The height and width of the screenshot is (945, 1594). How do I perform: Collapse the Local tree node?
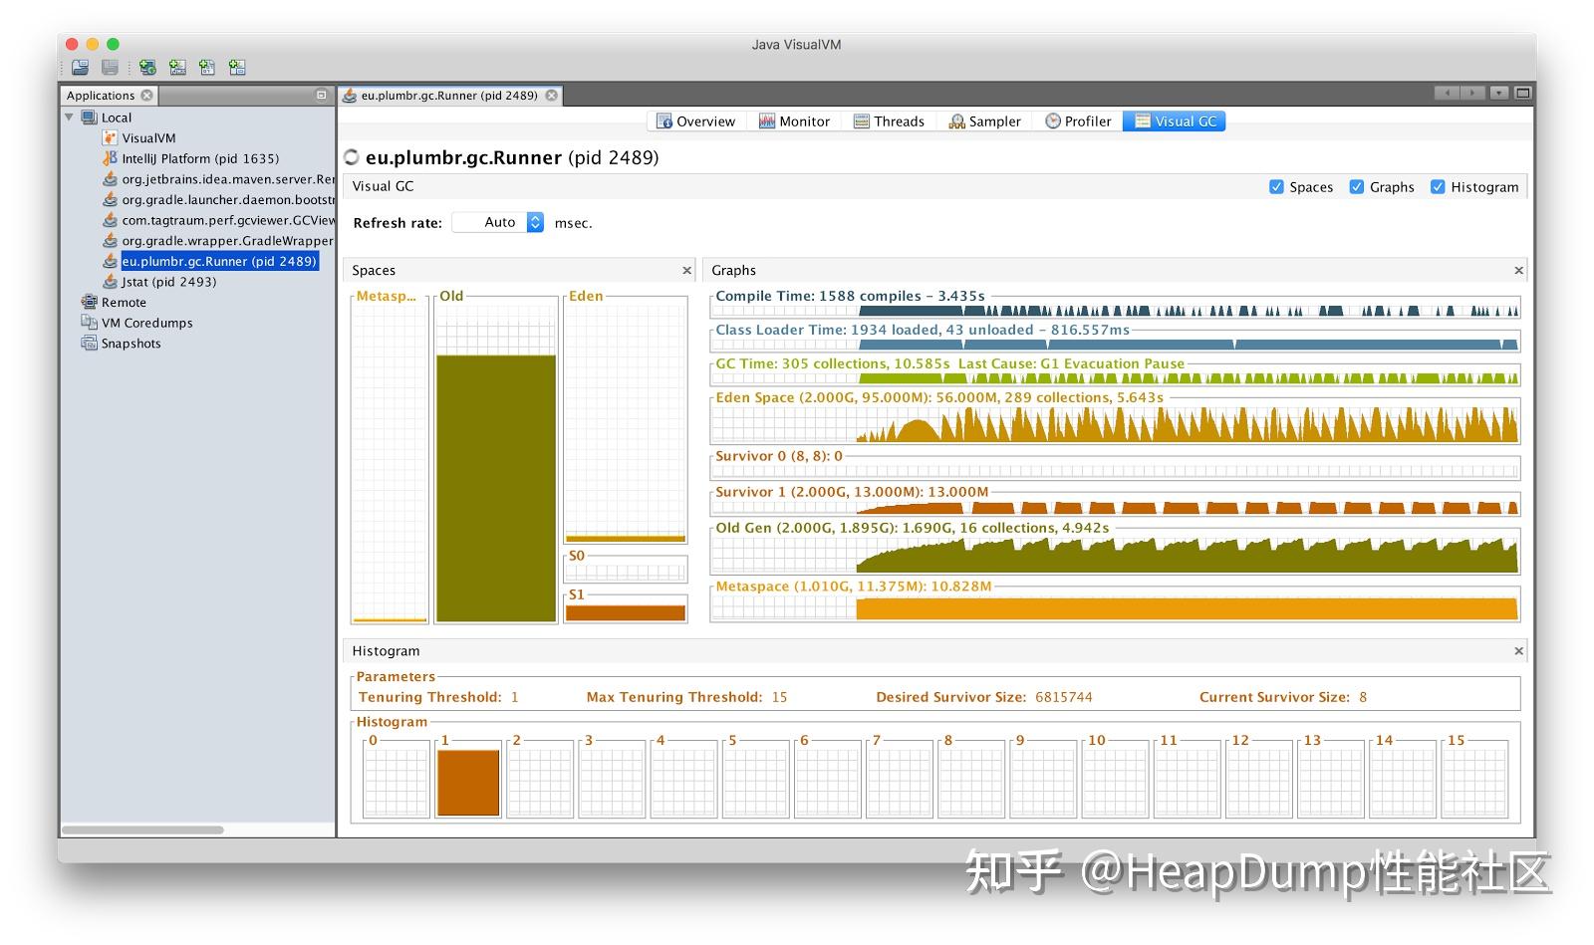pos(69,118)
